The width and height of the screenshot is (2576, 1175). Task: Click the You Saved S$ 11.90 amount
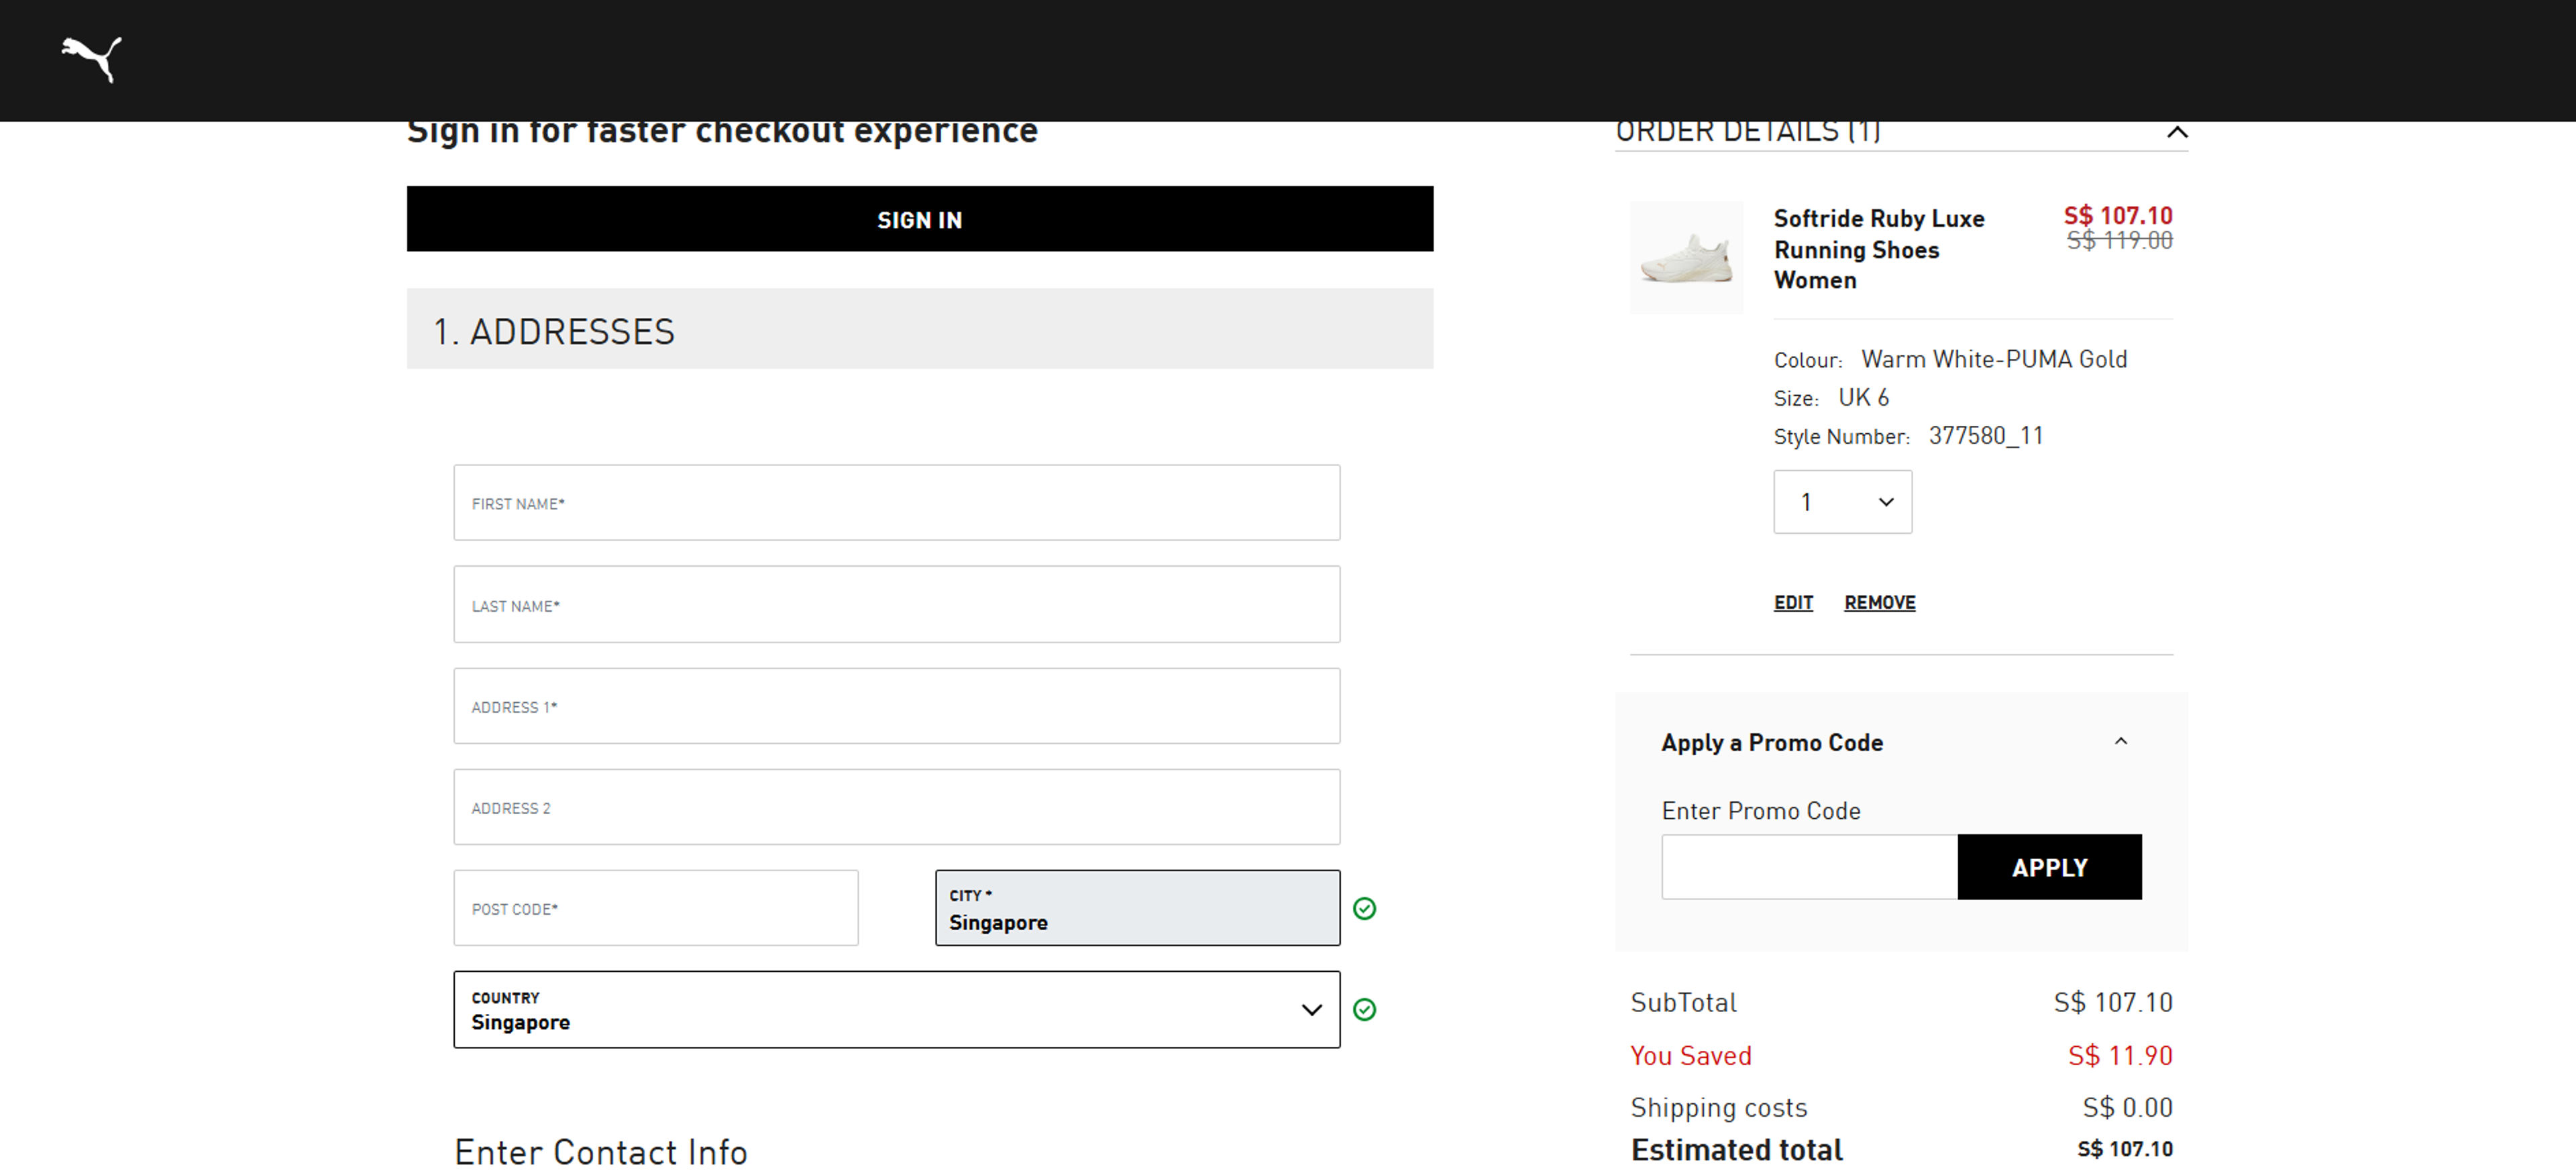coord(2120,1055)
